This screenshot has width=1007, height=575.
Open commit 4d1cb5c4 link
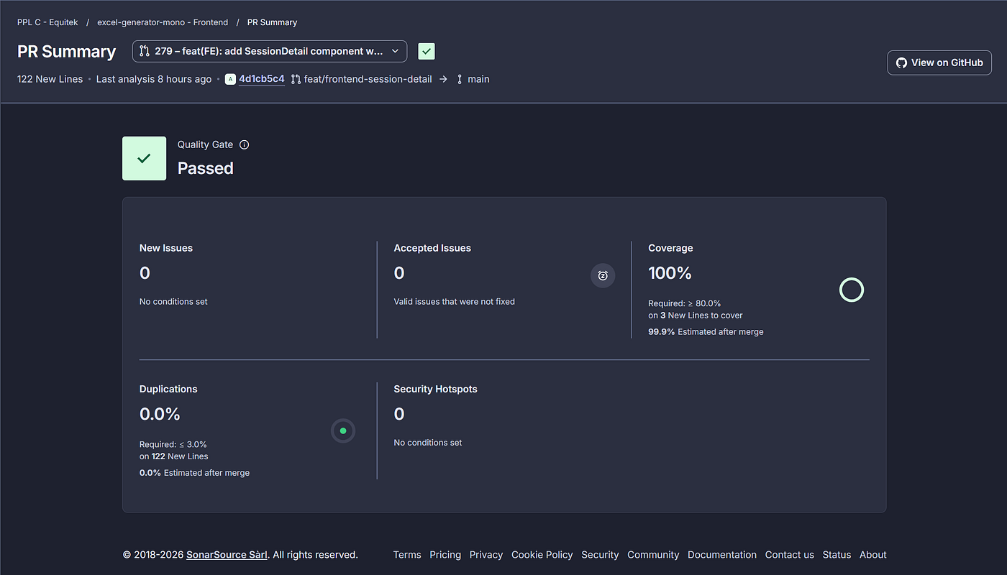262,79
